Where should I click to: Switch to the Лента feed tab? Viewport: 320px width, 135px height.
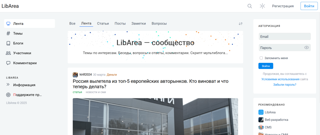point(86,23)
